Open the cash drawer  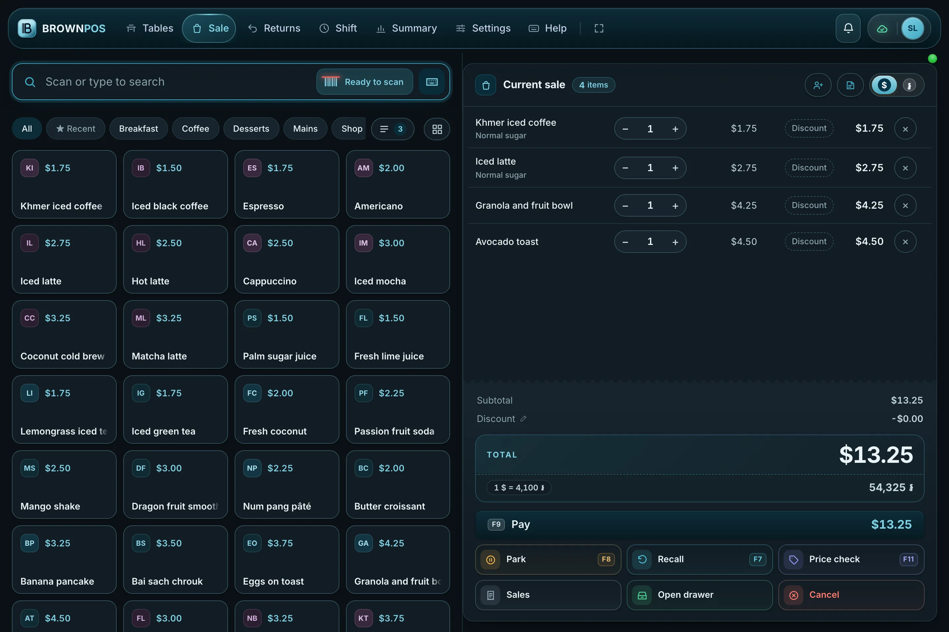(x=700, y=595)
